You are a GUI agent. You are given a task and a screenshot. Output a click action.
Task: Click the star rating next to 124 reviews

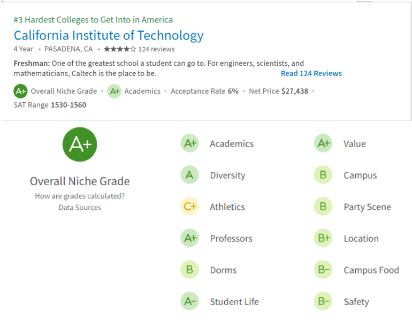(120, 49)
